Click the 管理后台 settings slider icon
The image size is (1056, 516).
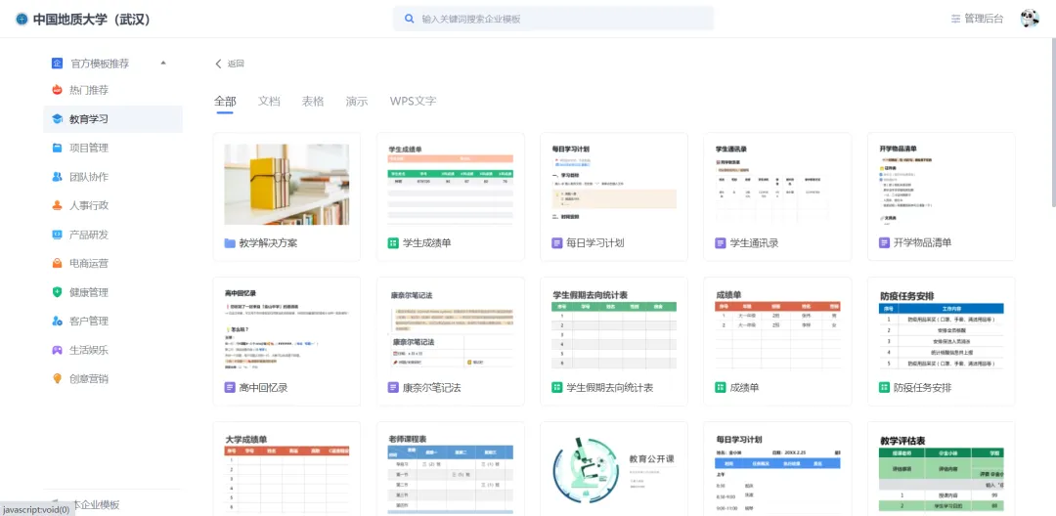[955, 19]
